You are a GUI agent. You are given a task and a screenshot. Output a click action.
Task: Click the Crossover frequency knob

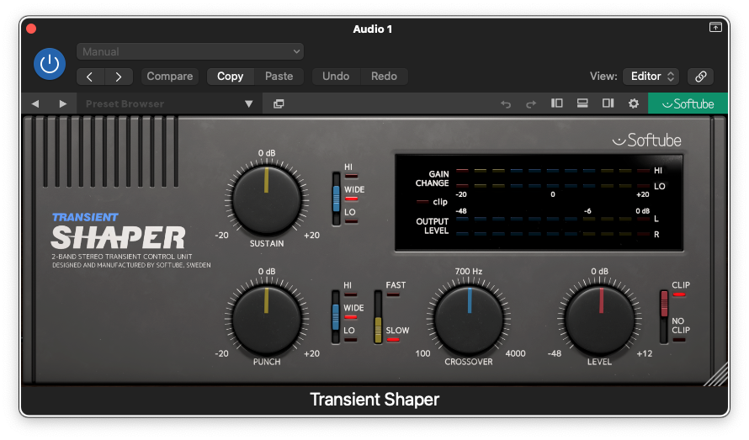(x=469, y=318)
